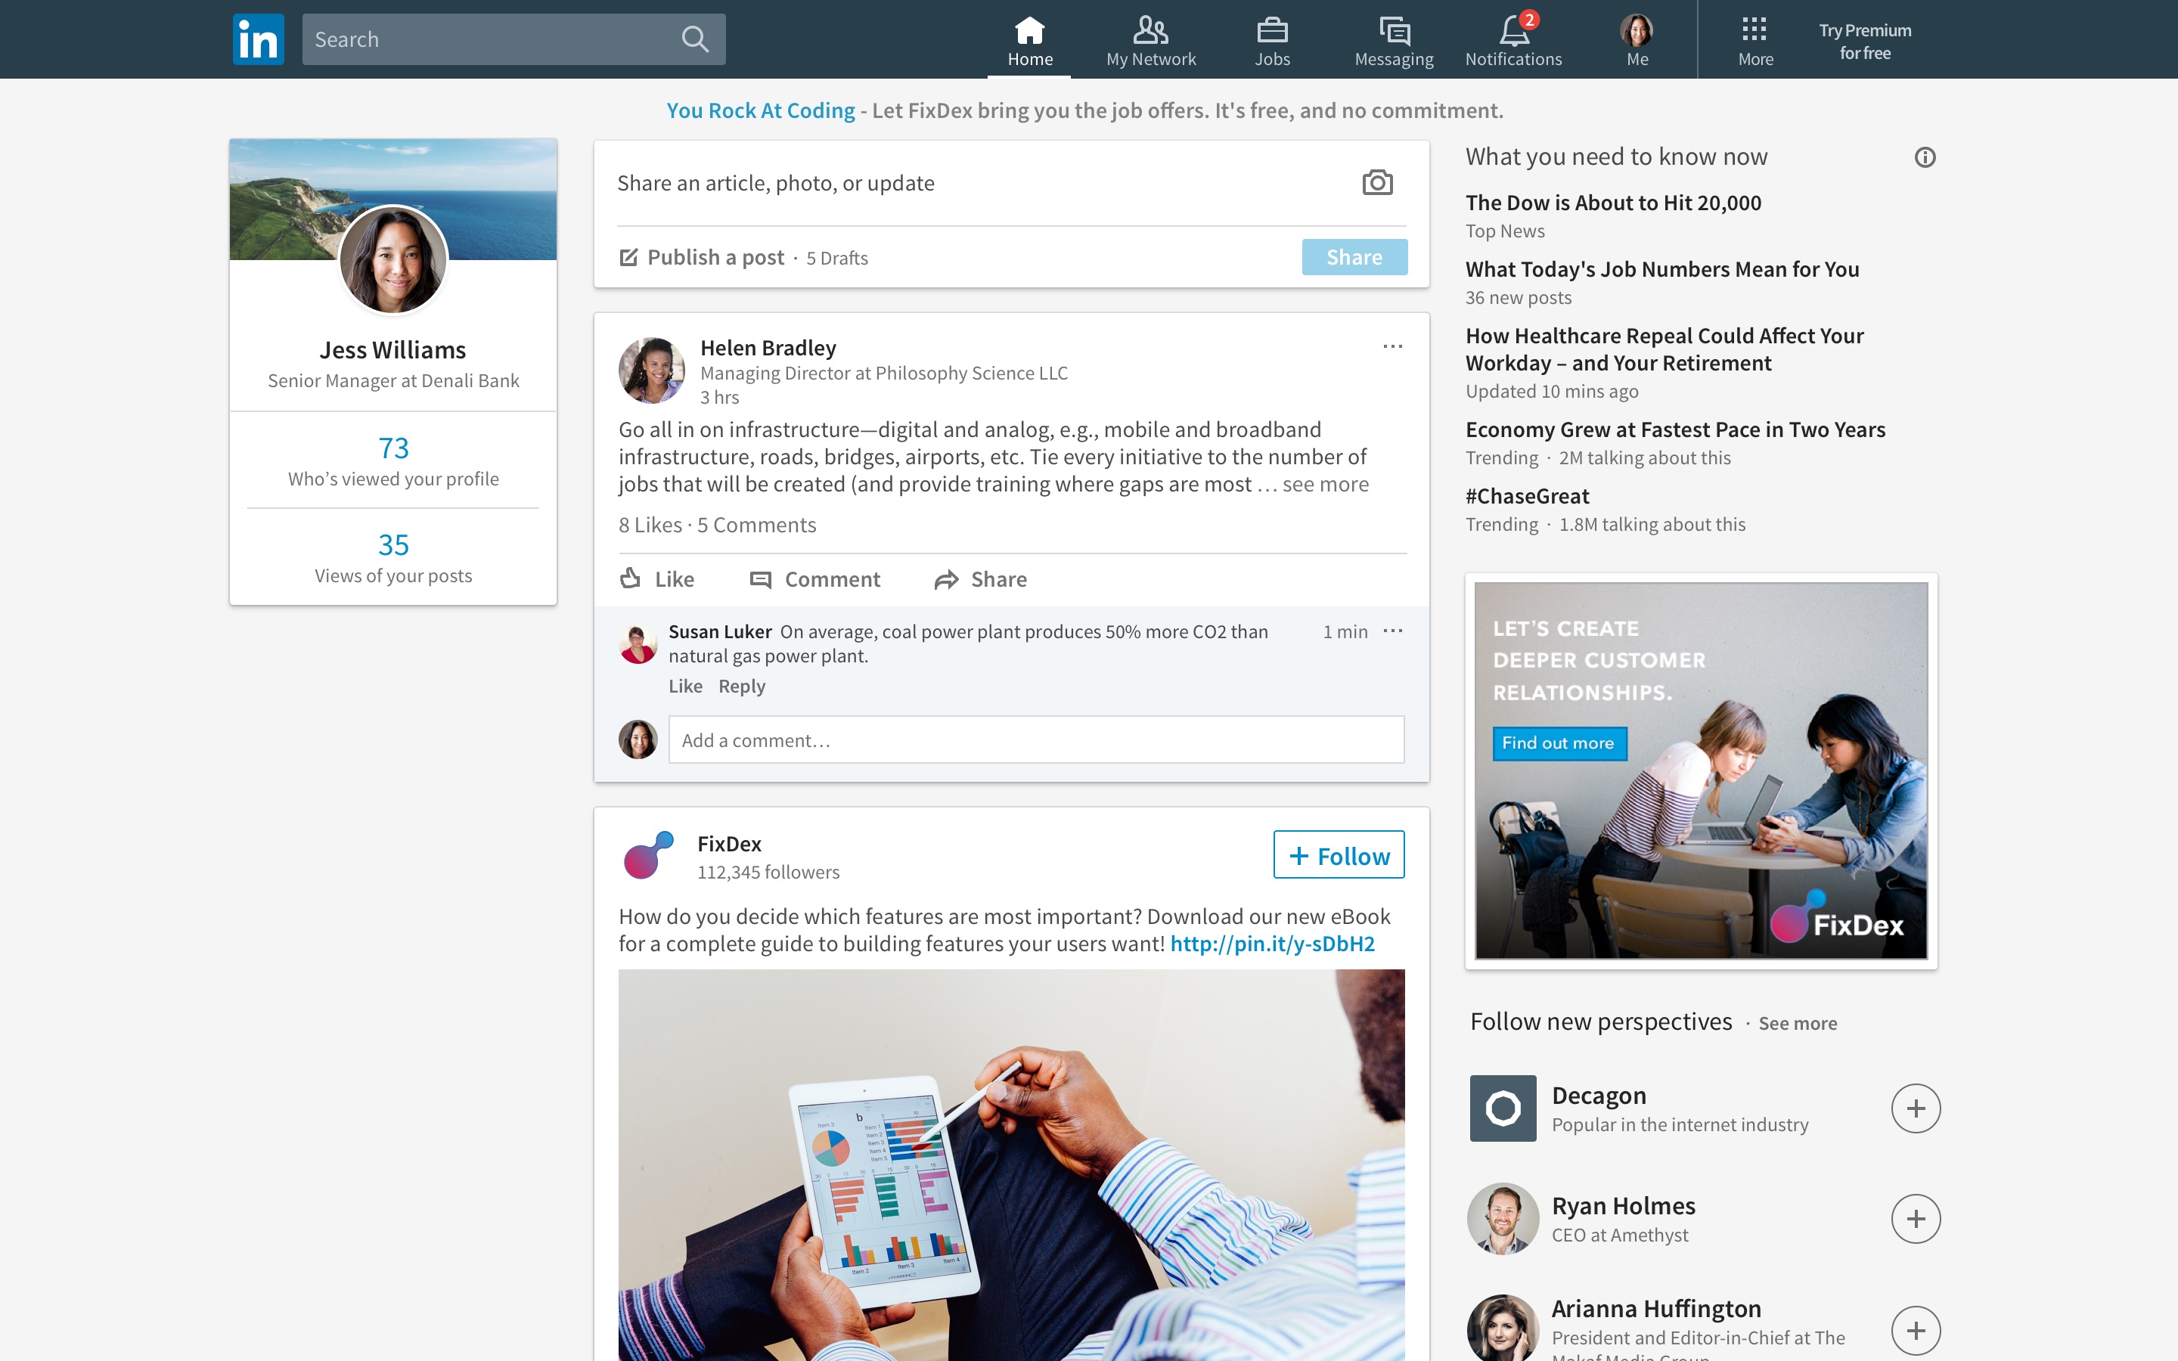Toggle Like on Susan Luker comment
2178x1361 pixels.
(x=682, y=685)
